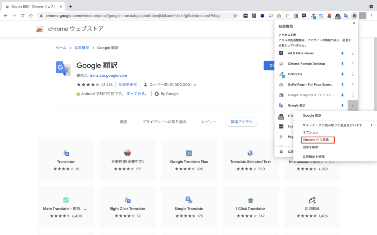Image resolution: width=377 pixels, height=235 pixels.
Task: Switch to プライバシーへの取り組み tab
Action: 164,122
